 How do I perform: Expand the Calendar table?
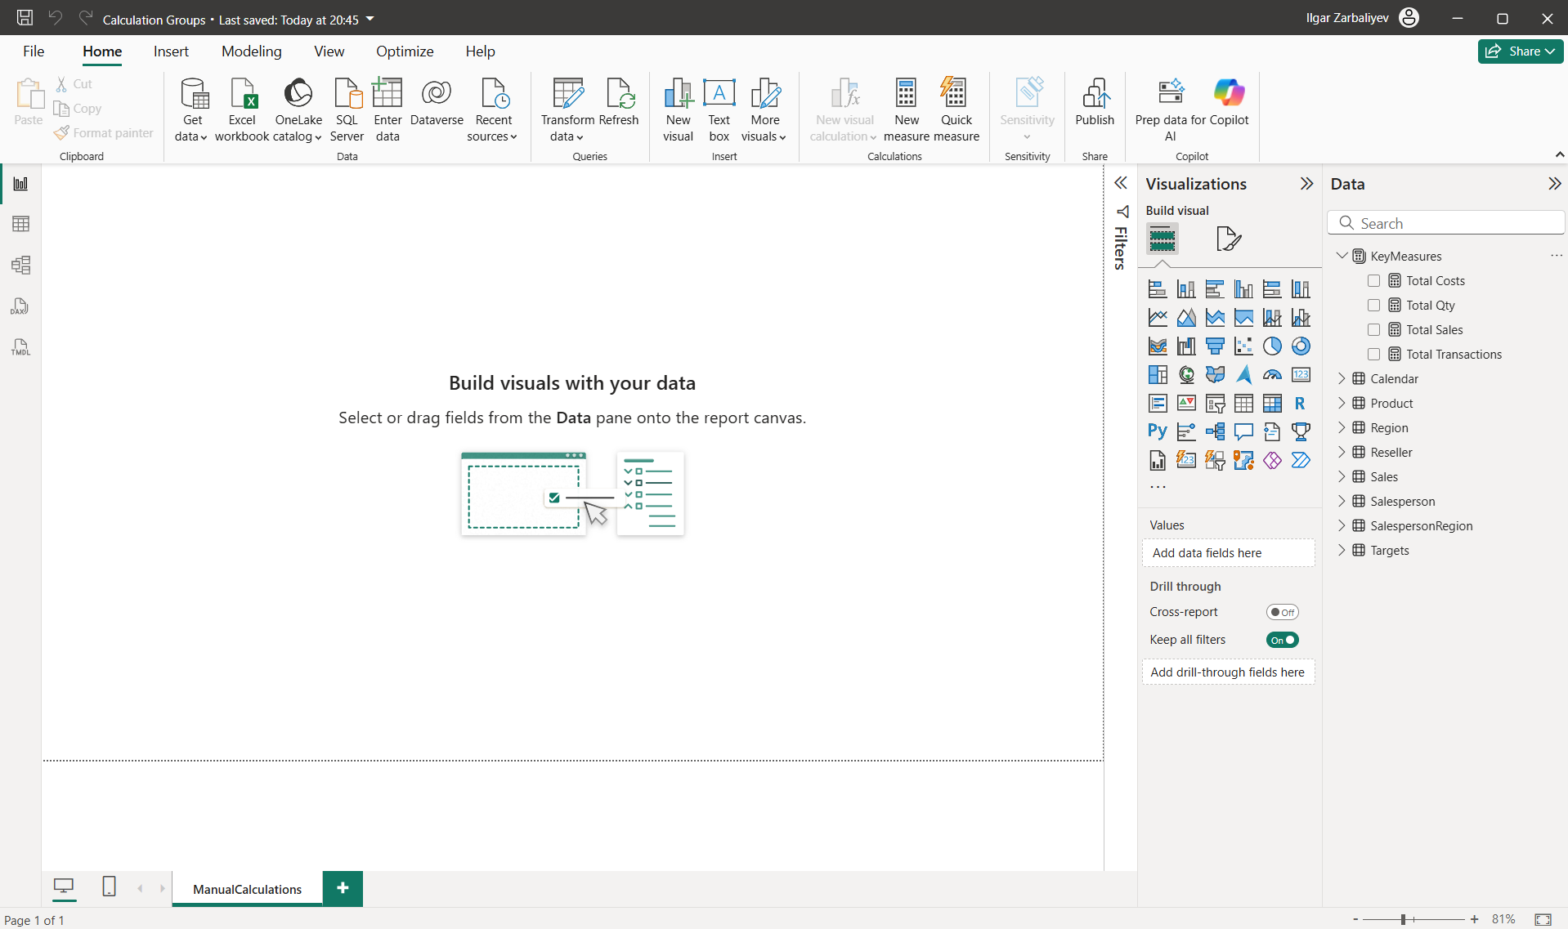point(1342,378)
